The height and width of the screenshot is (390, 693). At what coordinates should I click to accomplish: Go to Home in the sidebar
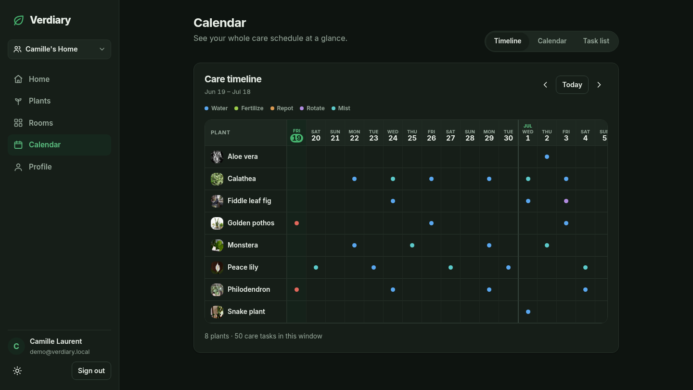[x=59, y=79]
